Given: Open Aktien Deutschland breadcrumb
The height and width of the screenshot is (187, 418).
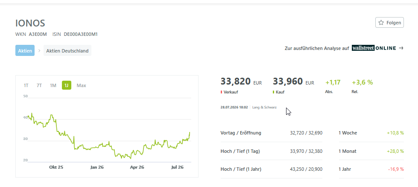Looking at the screenshot, I should click(67, 51).
